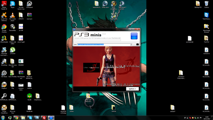This screenshot has width=213, height=120.
Task: Open the ImgBurn desktop shortcut
Action: coord(4,85)
